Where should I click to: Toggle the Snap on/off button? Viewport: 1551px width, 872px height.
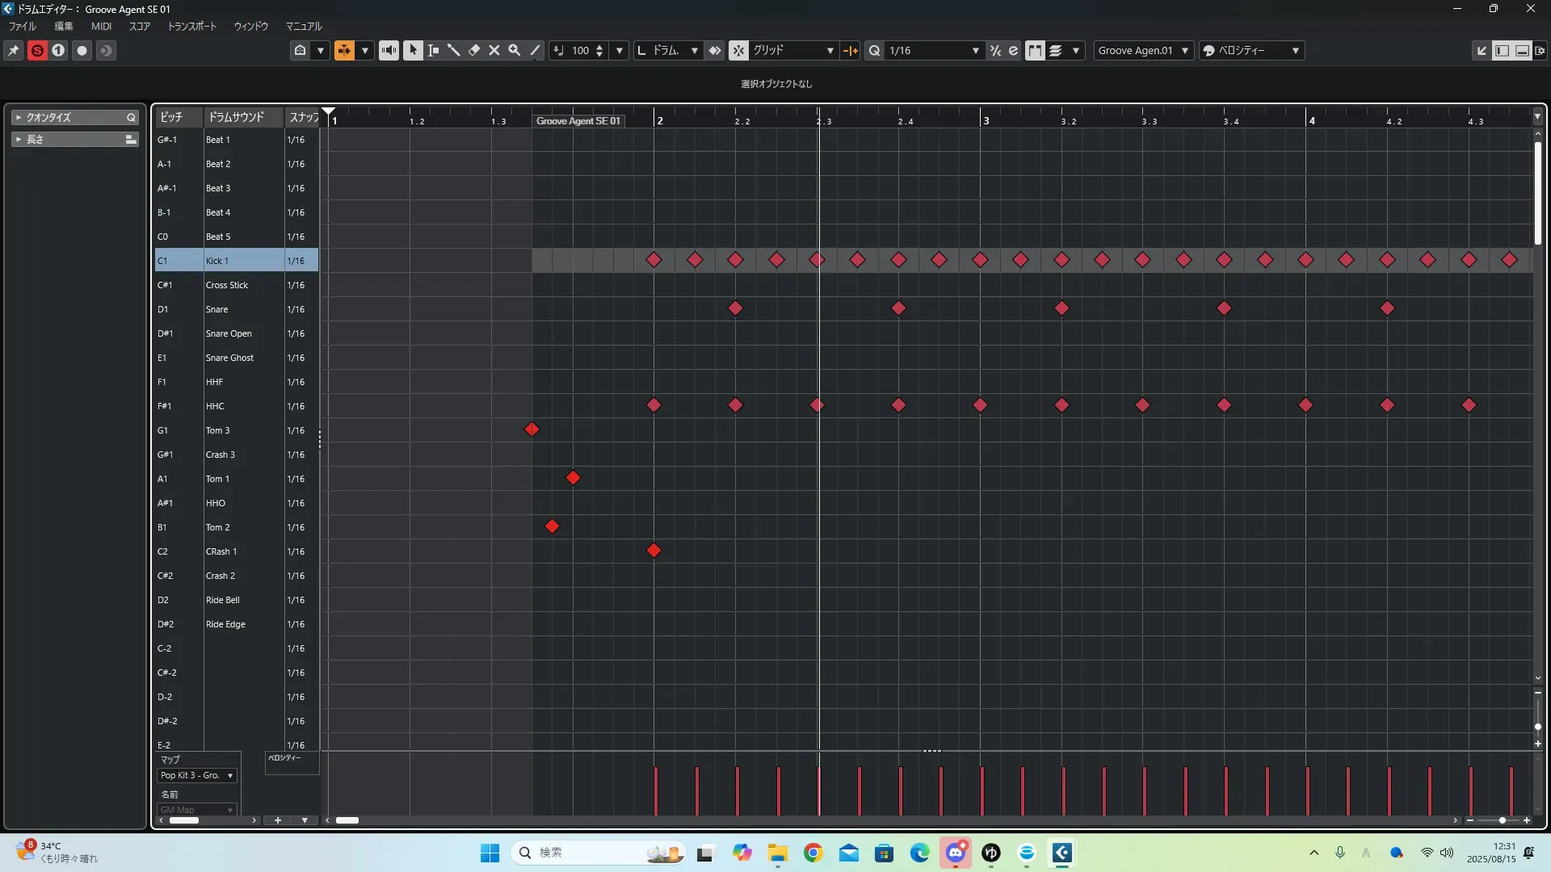pos(738,50)
